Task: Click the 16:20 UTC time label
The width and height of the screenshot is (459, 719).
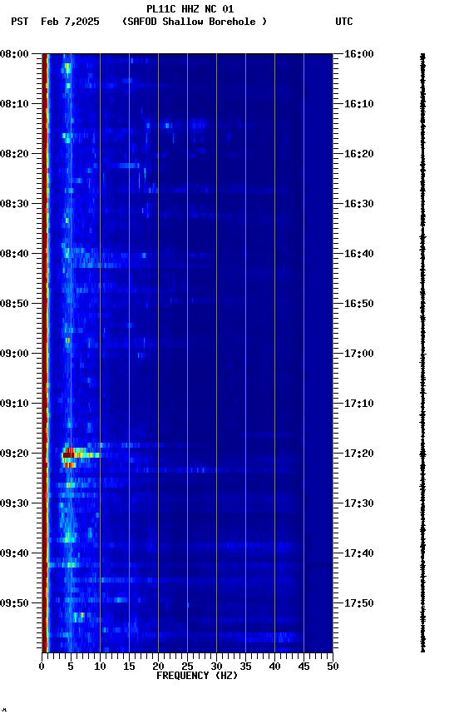Action: click(359, 154)
